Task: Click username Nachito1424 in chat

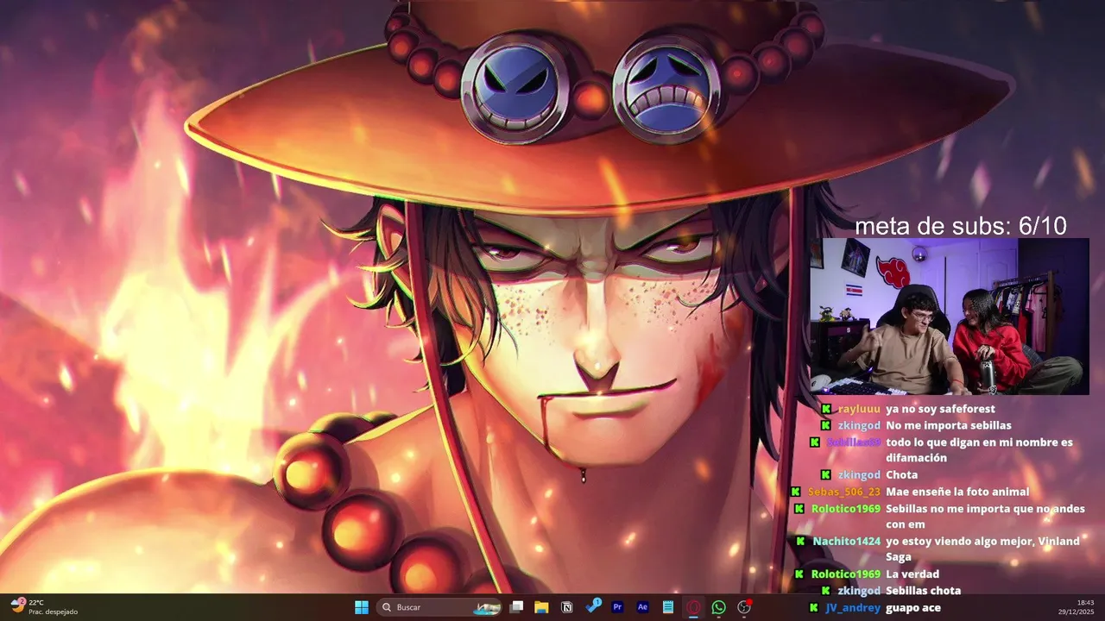Action: coord(846,541)
